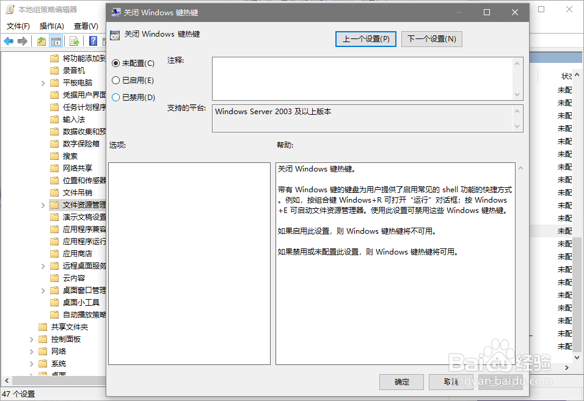
Task: Click the Up one level folder icon
Action: pos(42,42)
